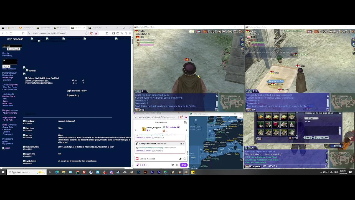Viewport: 355px width, 200px height.
Task: Open the Create an Account link
Action: [9, 69]
